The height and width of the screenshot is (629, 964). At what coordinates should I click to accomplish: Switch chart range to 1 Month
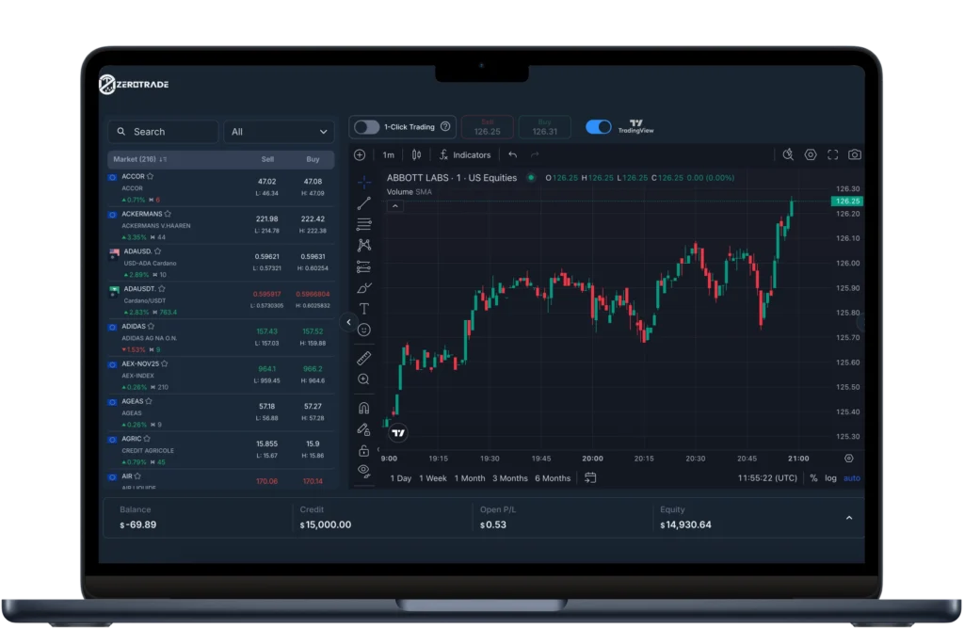pos(470,478)
